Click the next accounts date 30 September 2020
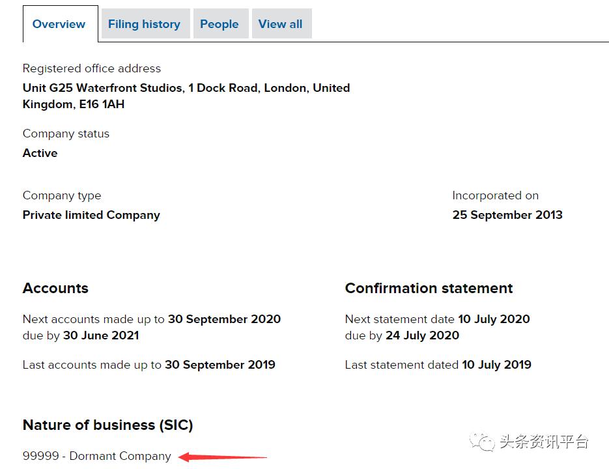Viewport: 609px width, 469px height. click(224, 319)
